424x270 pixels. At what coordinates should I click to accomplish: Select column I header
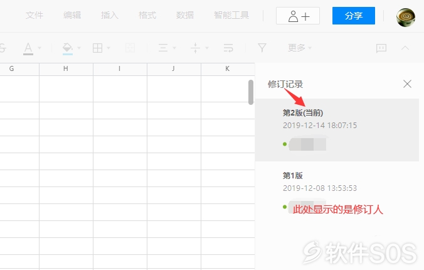120,69
